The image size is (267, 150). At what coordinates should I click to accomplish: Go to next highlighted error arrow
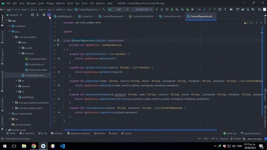point(261,23)
